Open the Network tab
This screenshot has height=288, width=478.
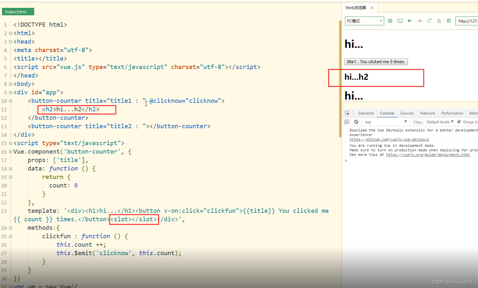click(427, 113)
